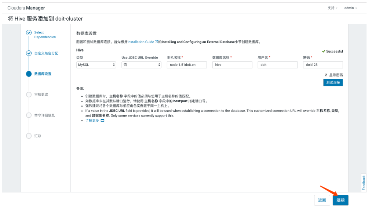Select the 审核更改 step label
Screen dimensions: 368x207
coord(41,94)
